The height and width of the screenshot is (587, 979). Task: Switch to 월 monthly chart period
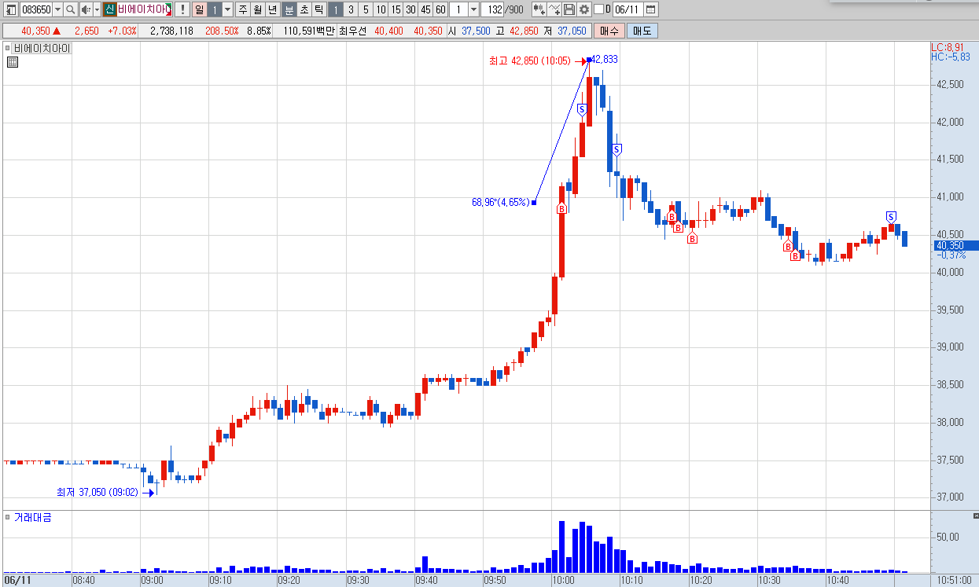point(257,9)
